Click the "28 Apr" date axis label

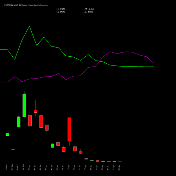coord(119,168)
